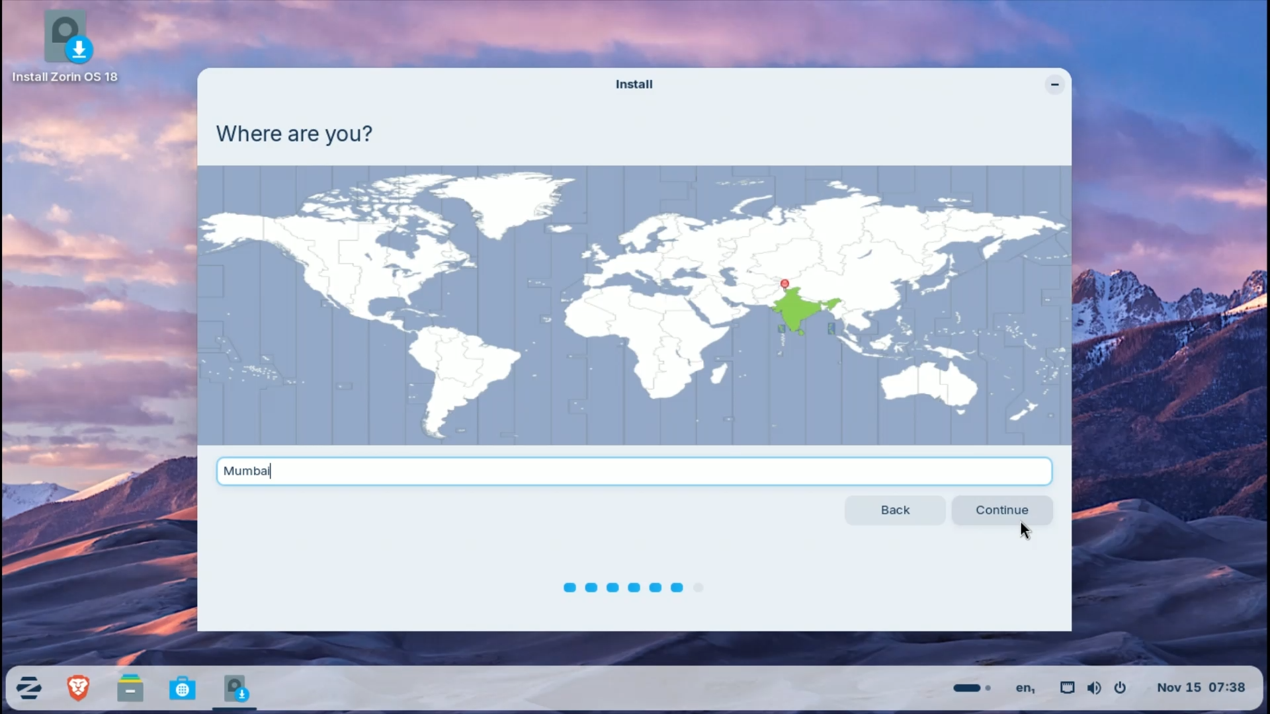This screenshot has width=1270, height=714.
Task: Open the Zorin menu from the taskbar
Action: [29, 688]
